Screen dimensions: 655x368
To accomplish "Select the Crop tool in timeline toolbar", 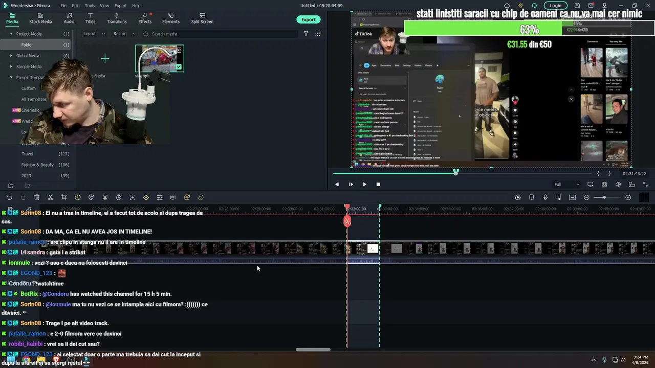I will tap(64, 197).
